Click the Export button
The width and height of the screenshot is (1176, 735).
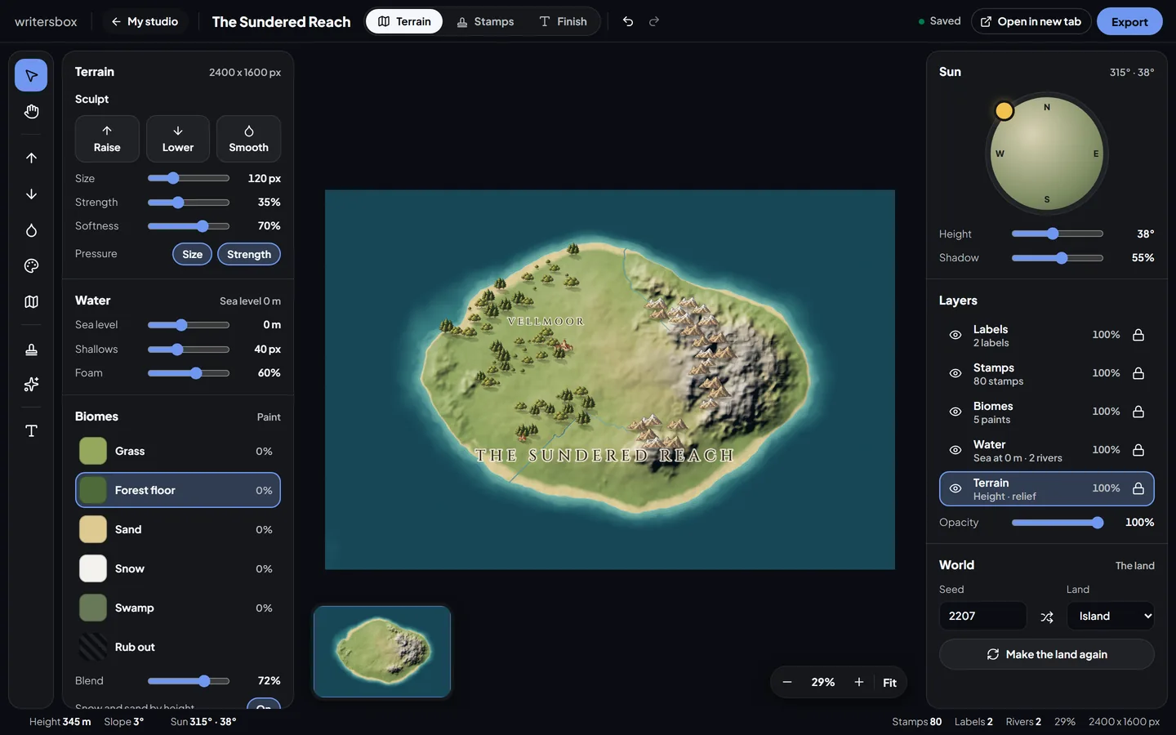(1129, 21)
